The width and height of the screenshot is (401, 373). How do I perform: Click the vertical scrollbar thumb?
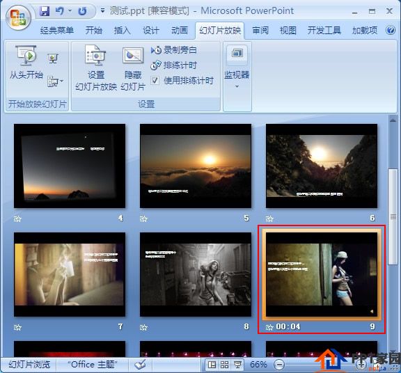click(393, 217)
